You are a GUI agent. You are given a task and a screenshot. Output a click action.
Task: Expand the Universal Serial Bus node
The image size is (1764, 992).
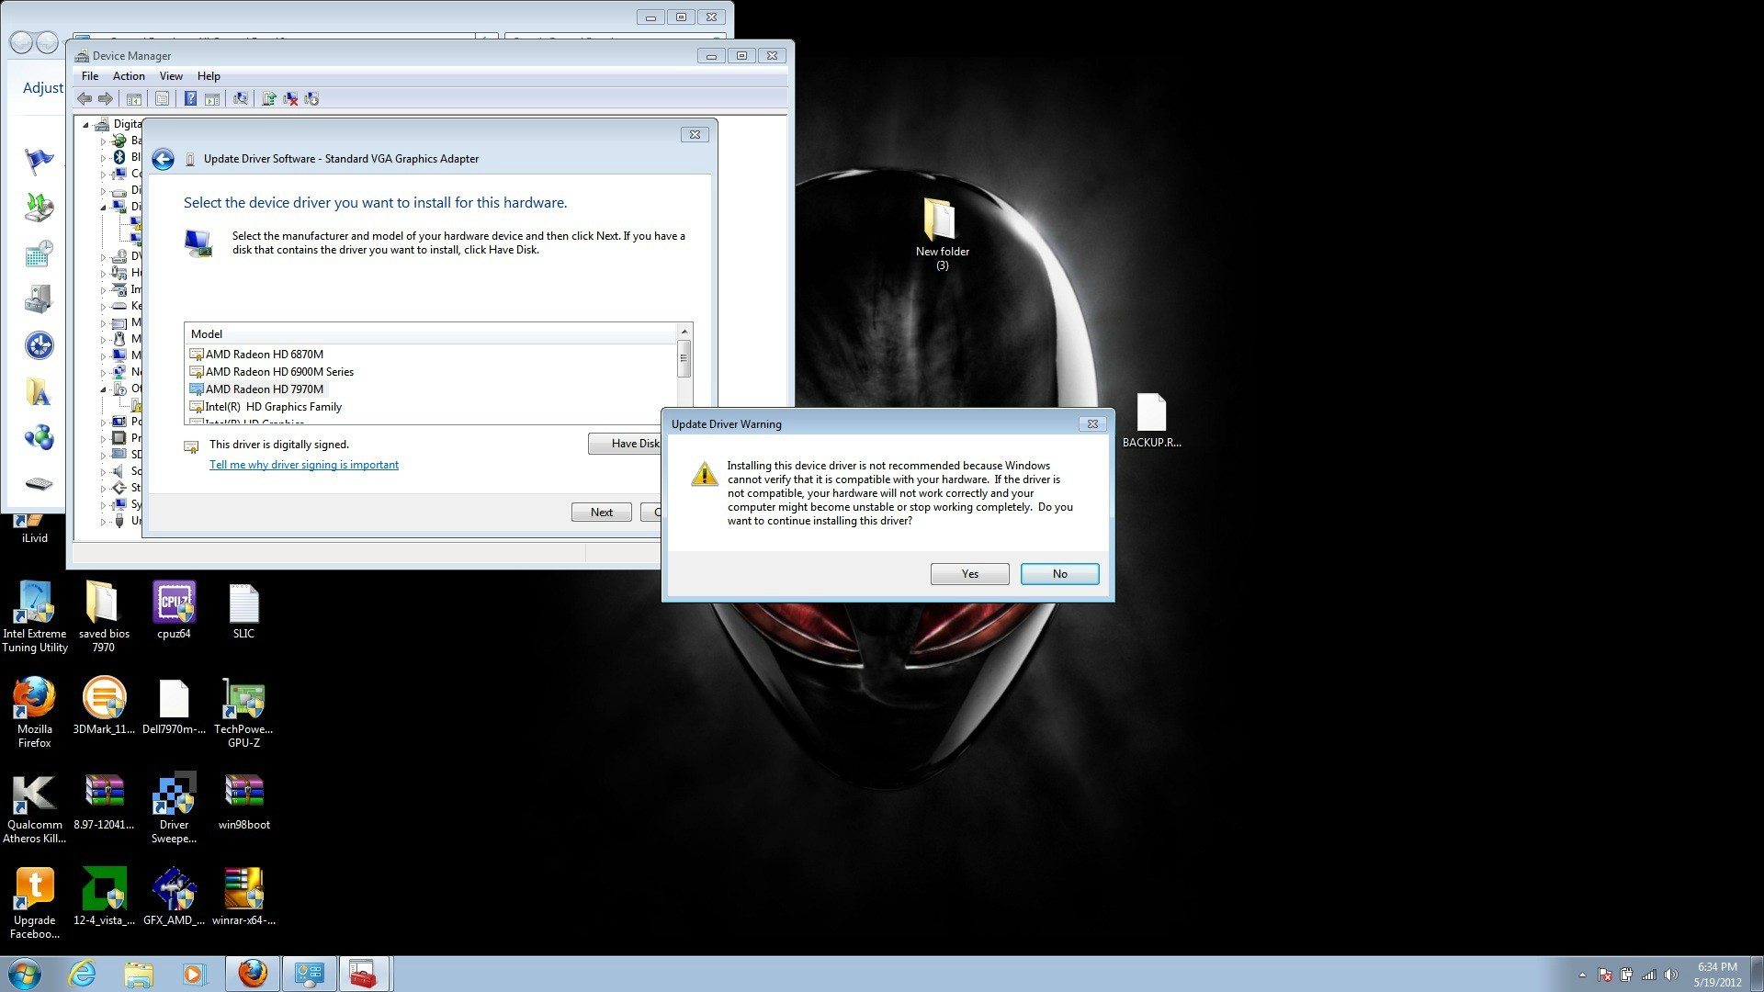(103, 522)
